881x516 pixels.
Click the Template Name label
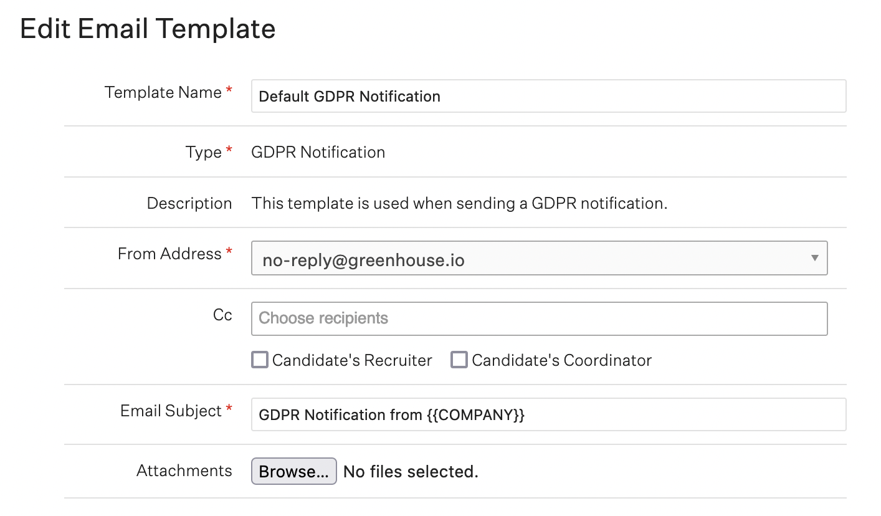pyautogui.click(x=163, y=92)
